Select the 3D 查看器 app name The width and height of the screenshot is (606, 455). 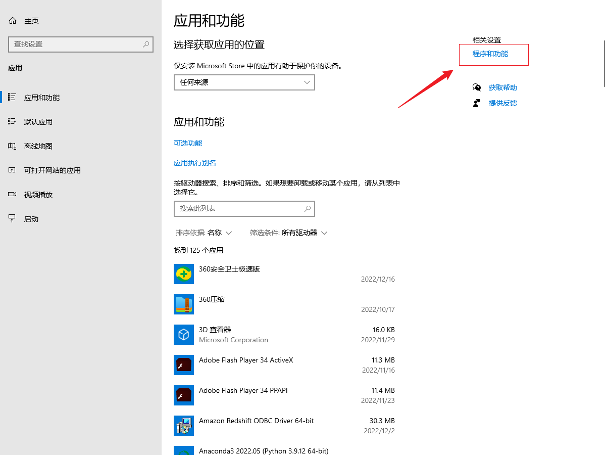pos(215,330)
